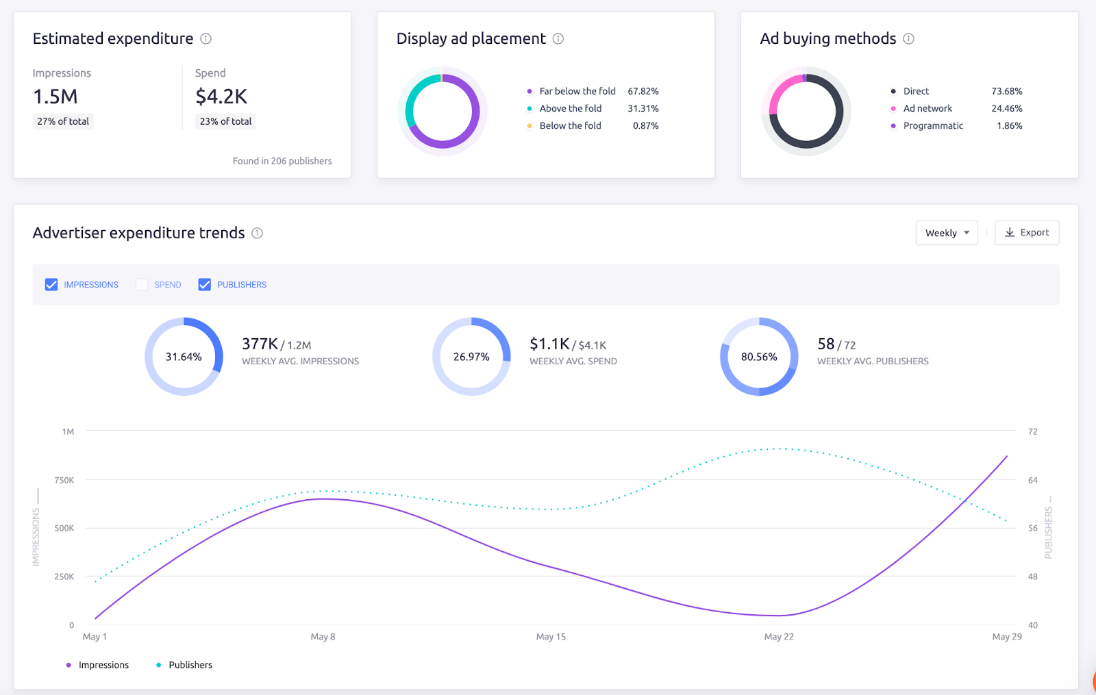Click the 31.64% impressions progress ring
This screenshot has width=1096, height=695.
184,356
